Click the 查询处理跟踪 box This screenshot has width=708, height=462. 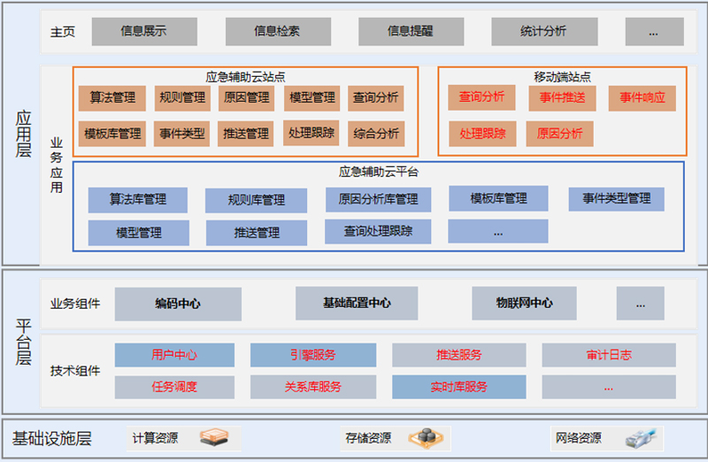tap(378, 232)
